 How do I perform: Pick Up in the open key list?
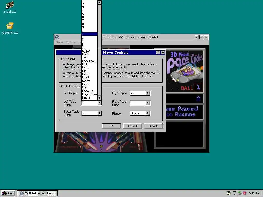pyautogui.click(x=89, y=71)
